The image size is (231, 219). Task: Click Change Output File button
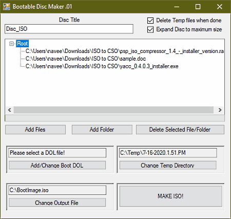57,203
